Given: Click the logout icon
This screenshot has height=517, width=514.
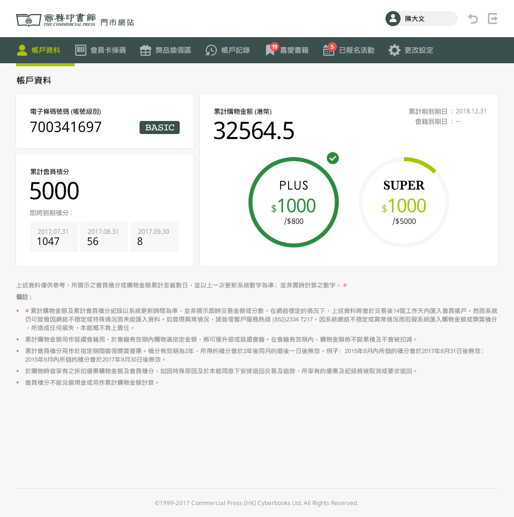Looking at the screenshot, I should click(x=493, y=19).
